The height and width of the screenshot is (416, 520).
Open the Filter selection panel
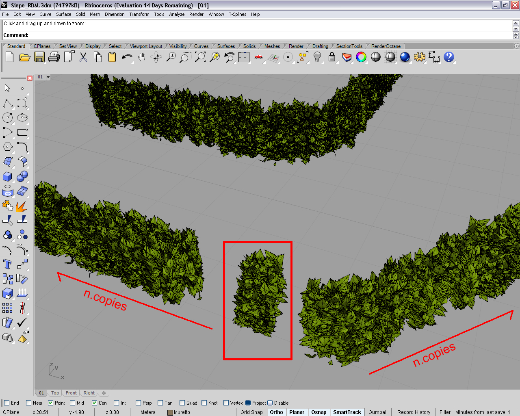pos(445,412)
